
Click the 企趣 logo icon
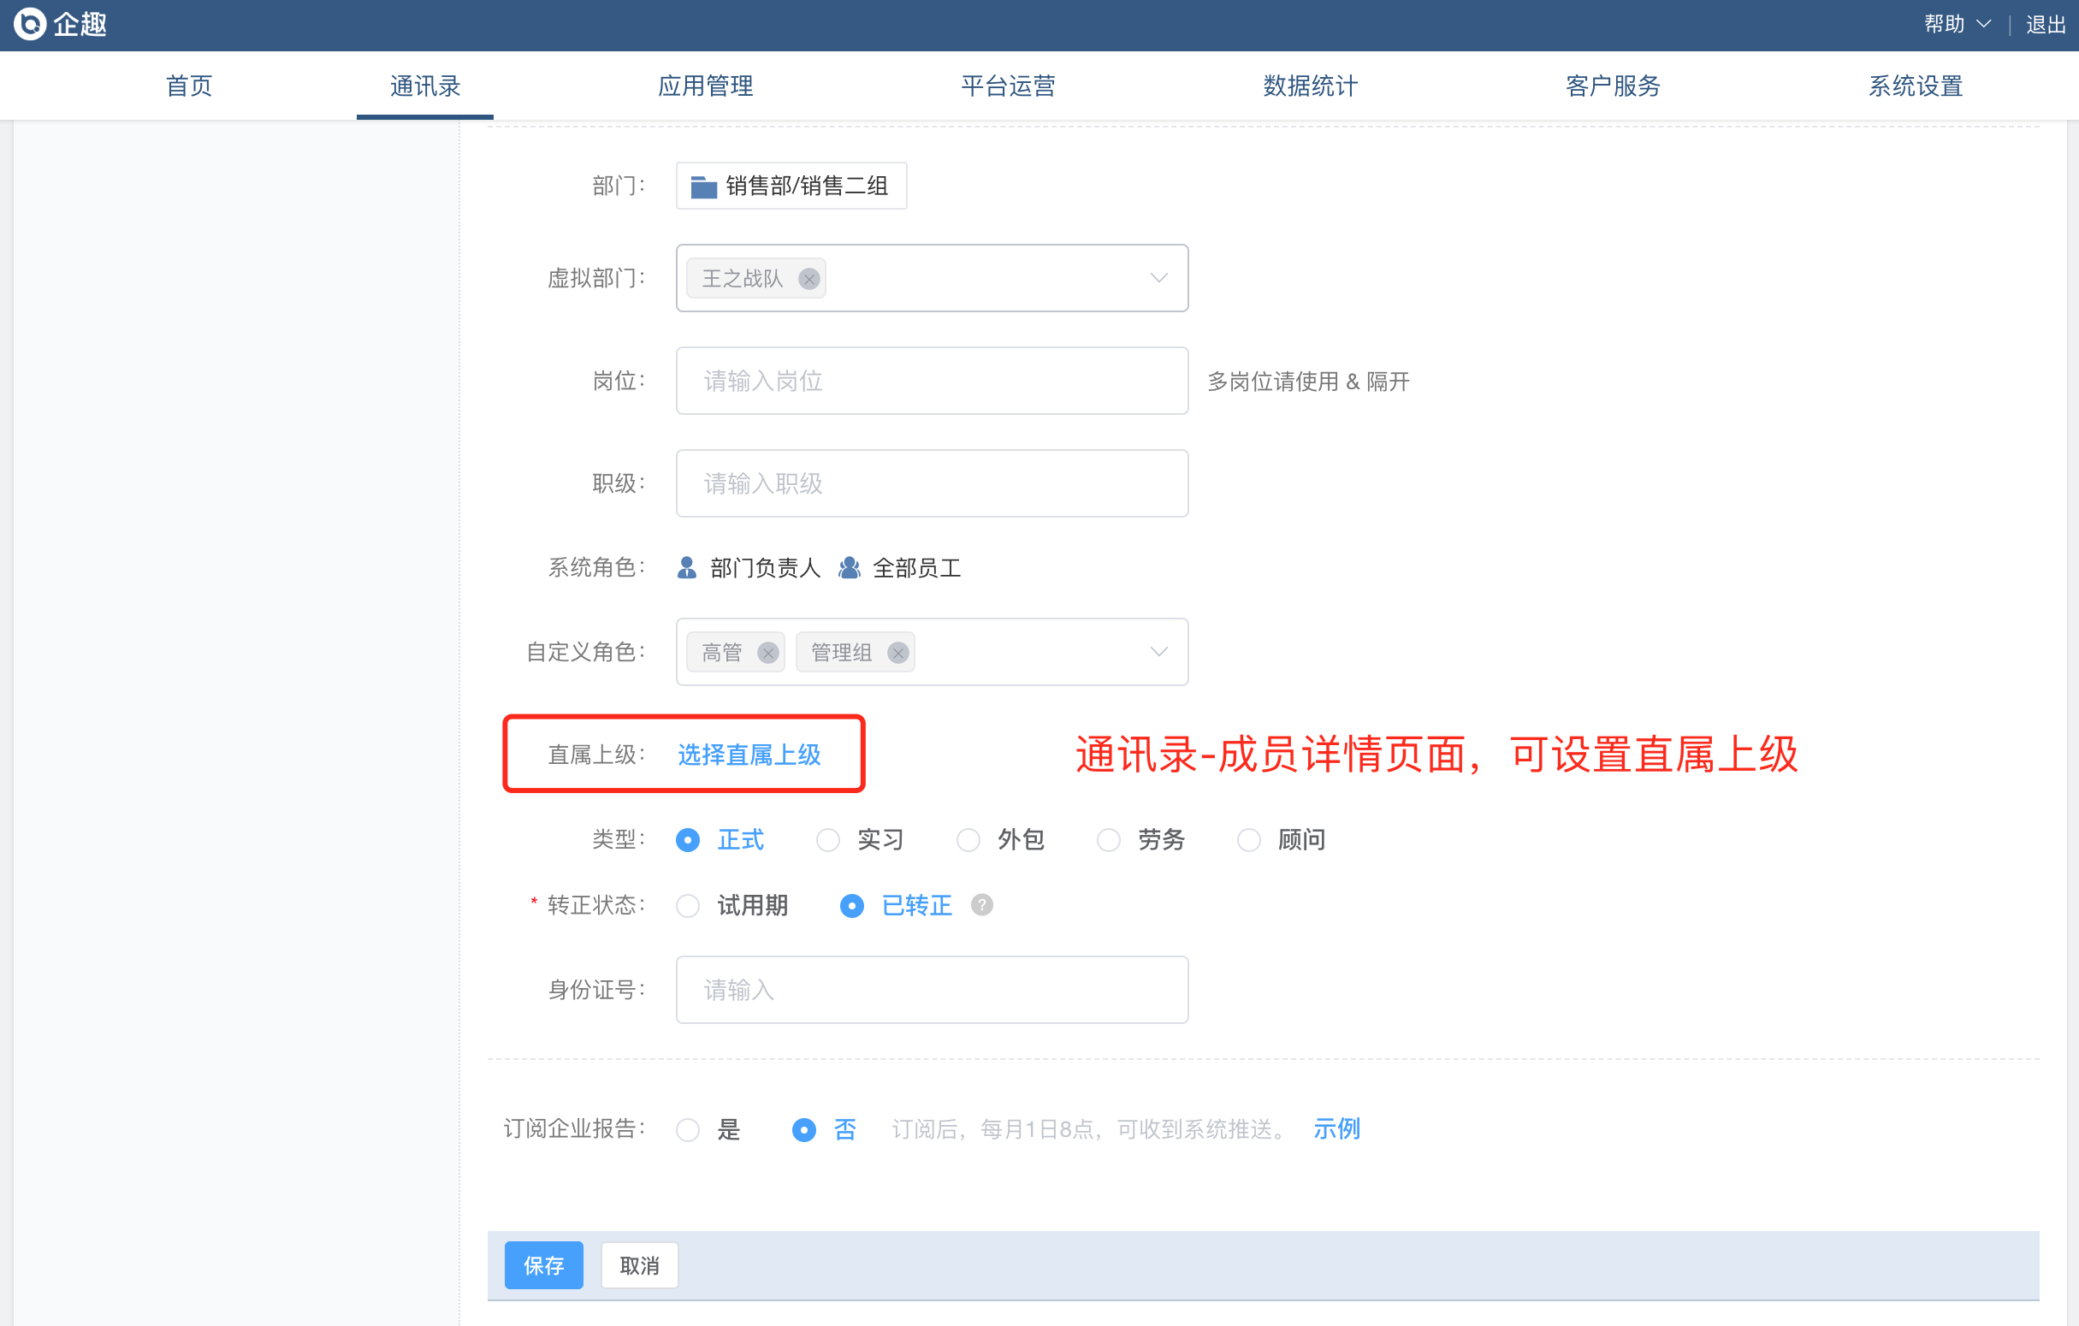tap(29, 24)
